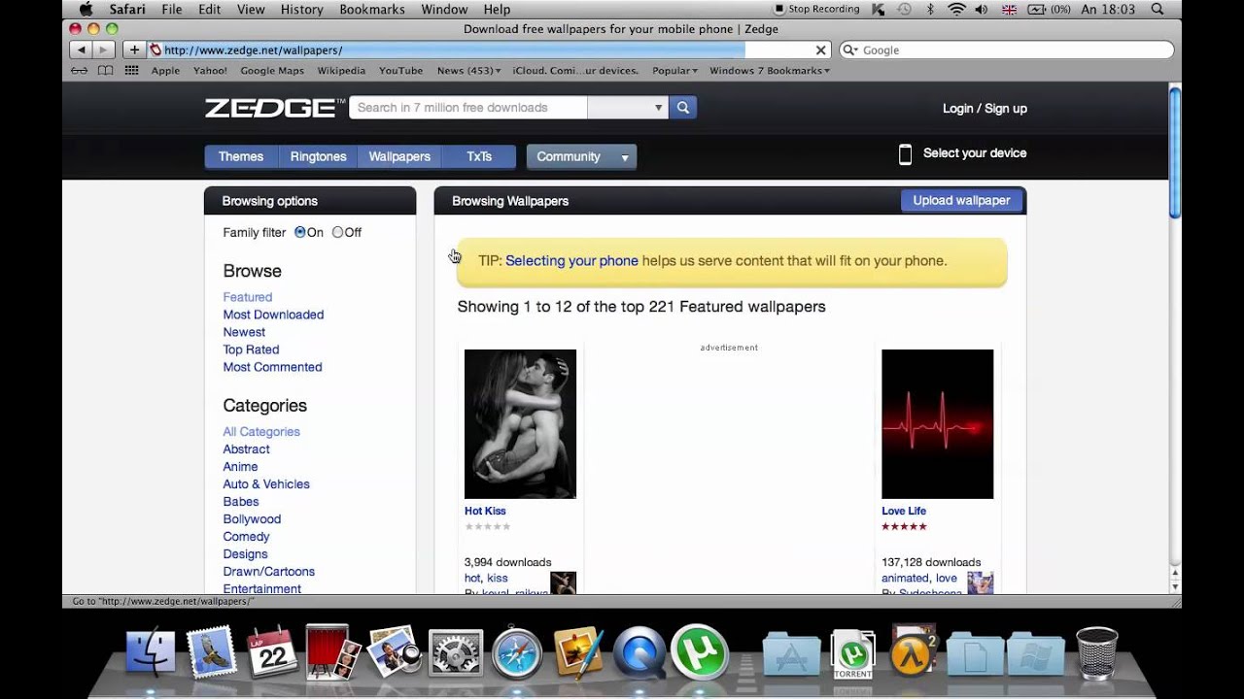Launch Photo Booth from the Dock
The image size is (1244, 699).
coord(331,651)
